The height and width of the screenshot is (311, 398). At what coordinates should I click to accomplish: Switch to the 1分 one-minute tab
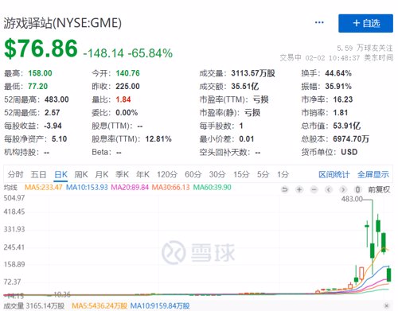coord(283,174)
